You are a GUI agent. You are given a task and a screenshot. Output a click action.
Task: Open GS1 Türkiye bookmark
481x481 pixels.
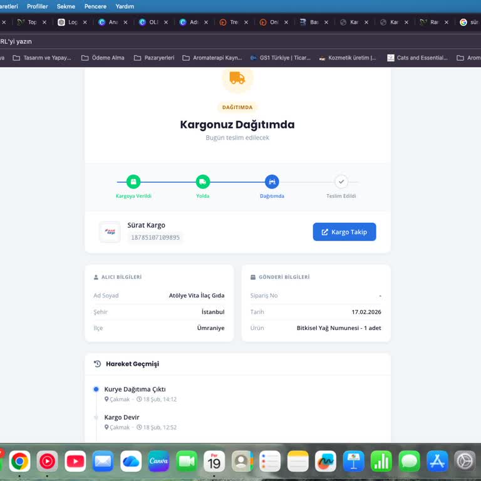click(281, 58)
